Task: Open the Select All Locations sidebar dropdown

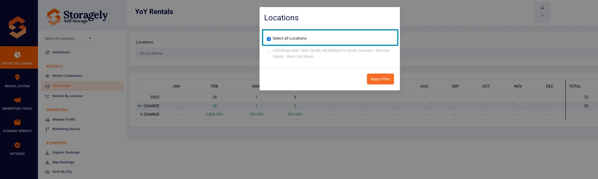Action: tap(68, 39)
